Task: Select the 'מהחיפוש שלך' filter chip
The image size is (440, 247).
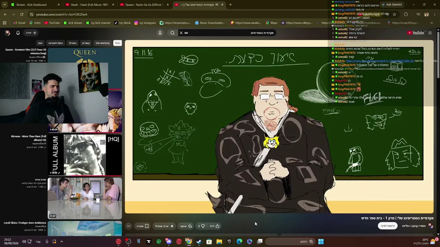Action: [102, 43]
